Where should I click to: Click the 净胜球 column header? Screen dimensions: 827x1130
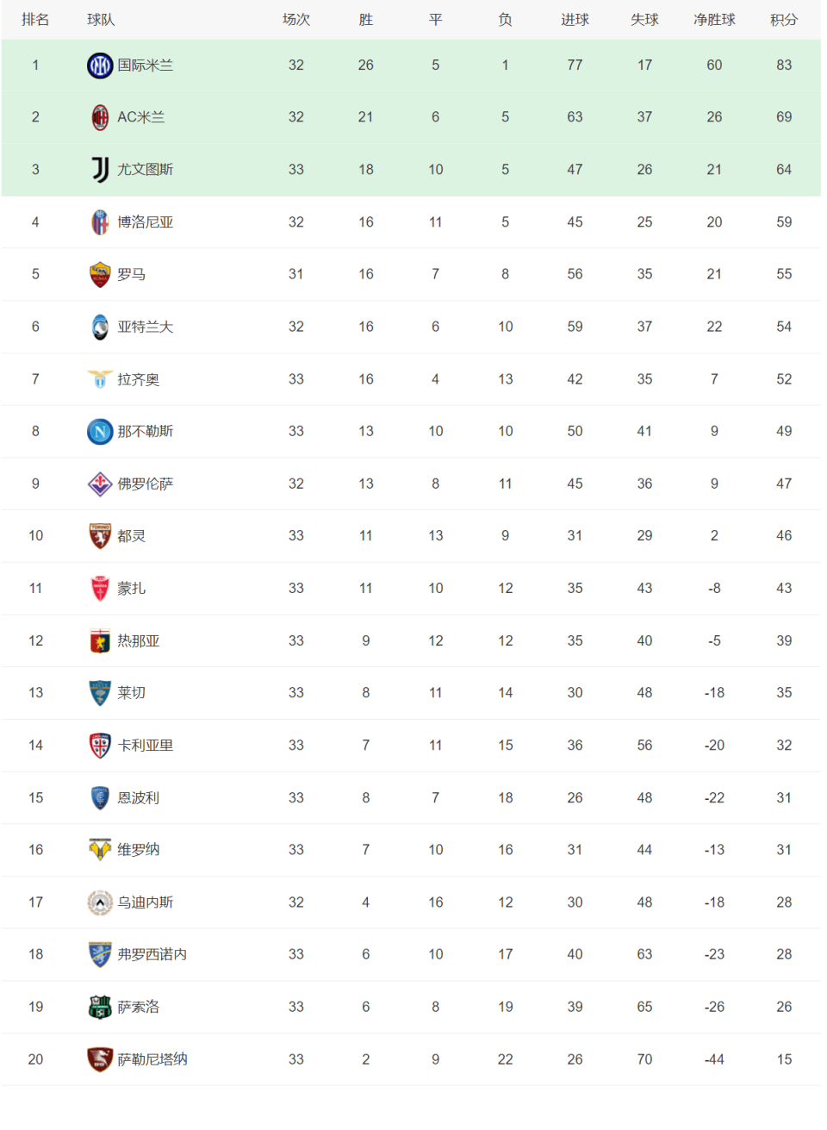714,20
